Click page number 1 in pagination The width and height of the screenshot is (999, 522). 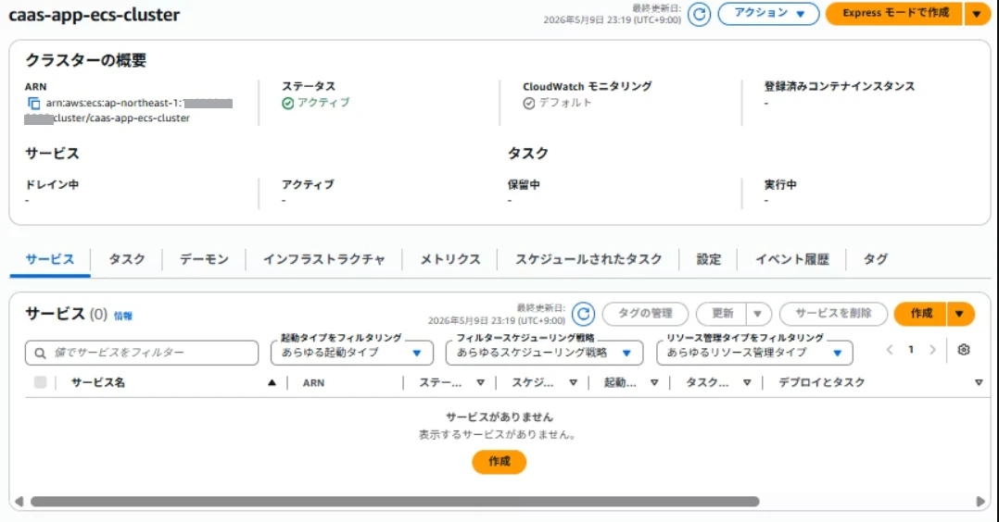pos(911,350)
